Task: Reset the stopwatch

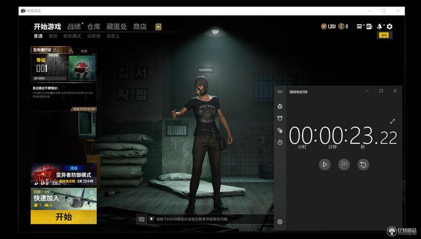Action: [x=363, y=164]
